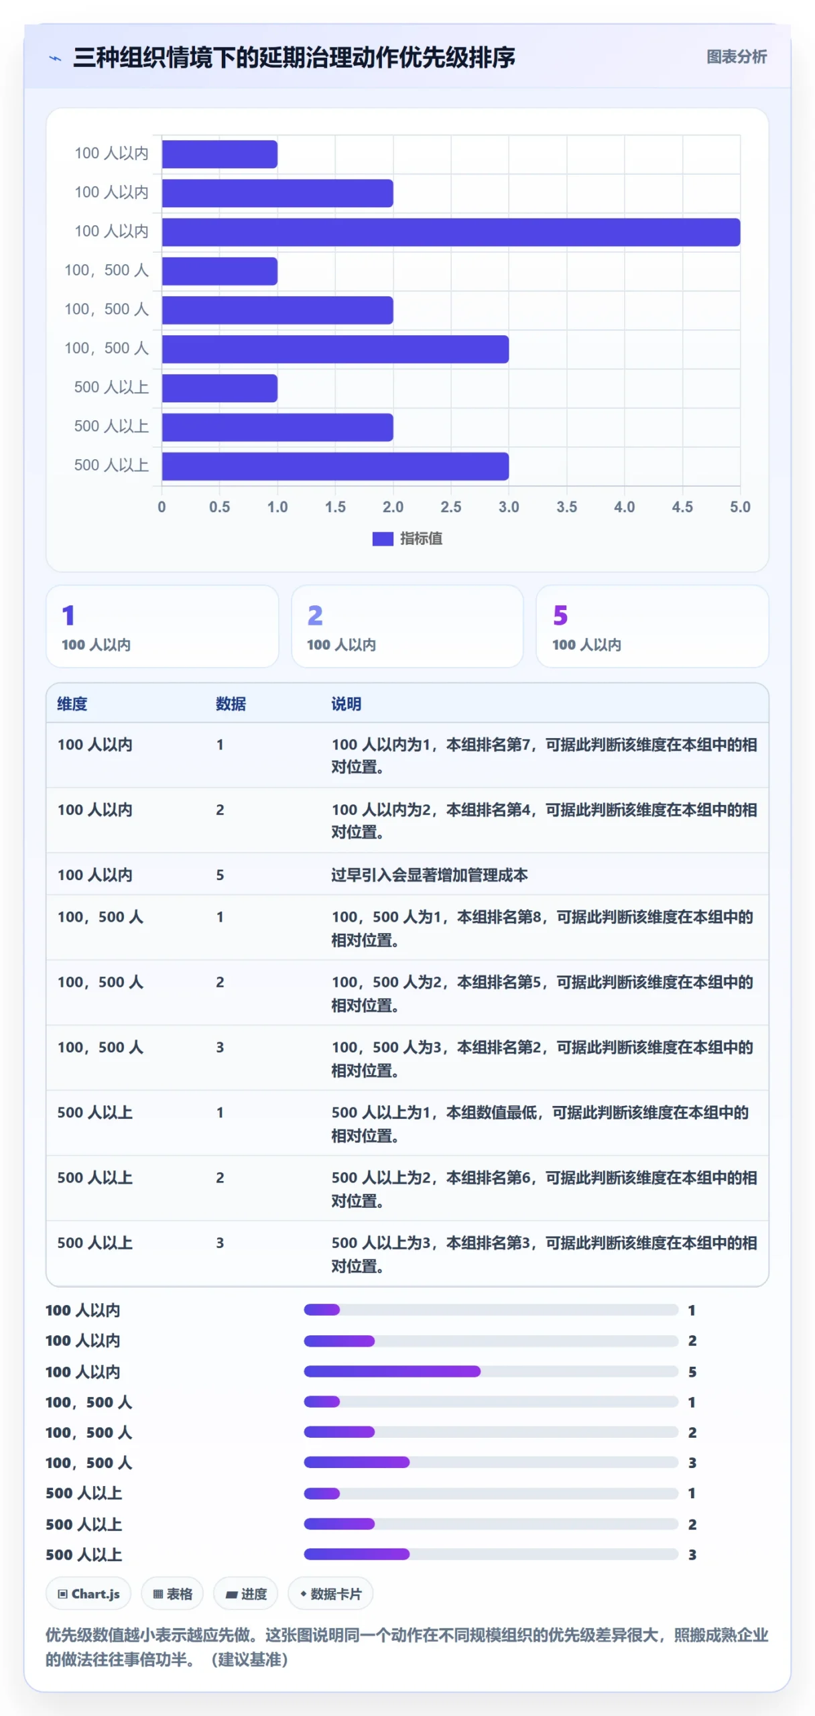Click the description mentioning 本组数值最低
This screenshot has width=815, height=1716.
click(x=540, y=1123)
